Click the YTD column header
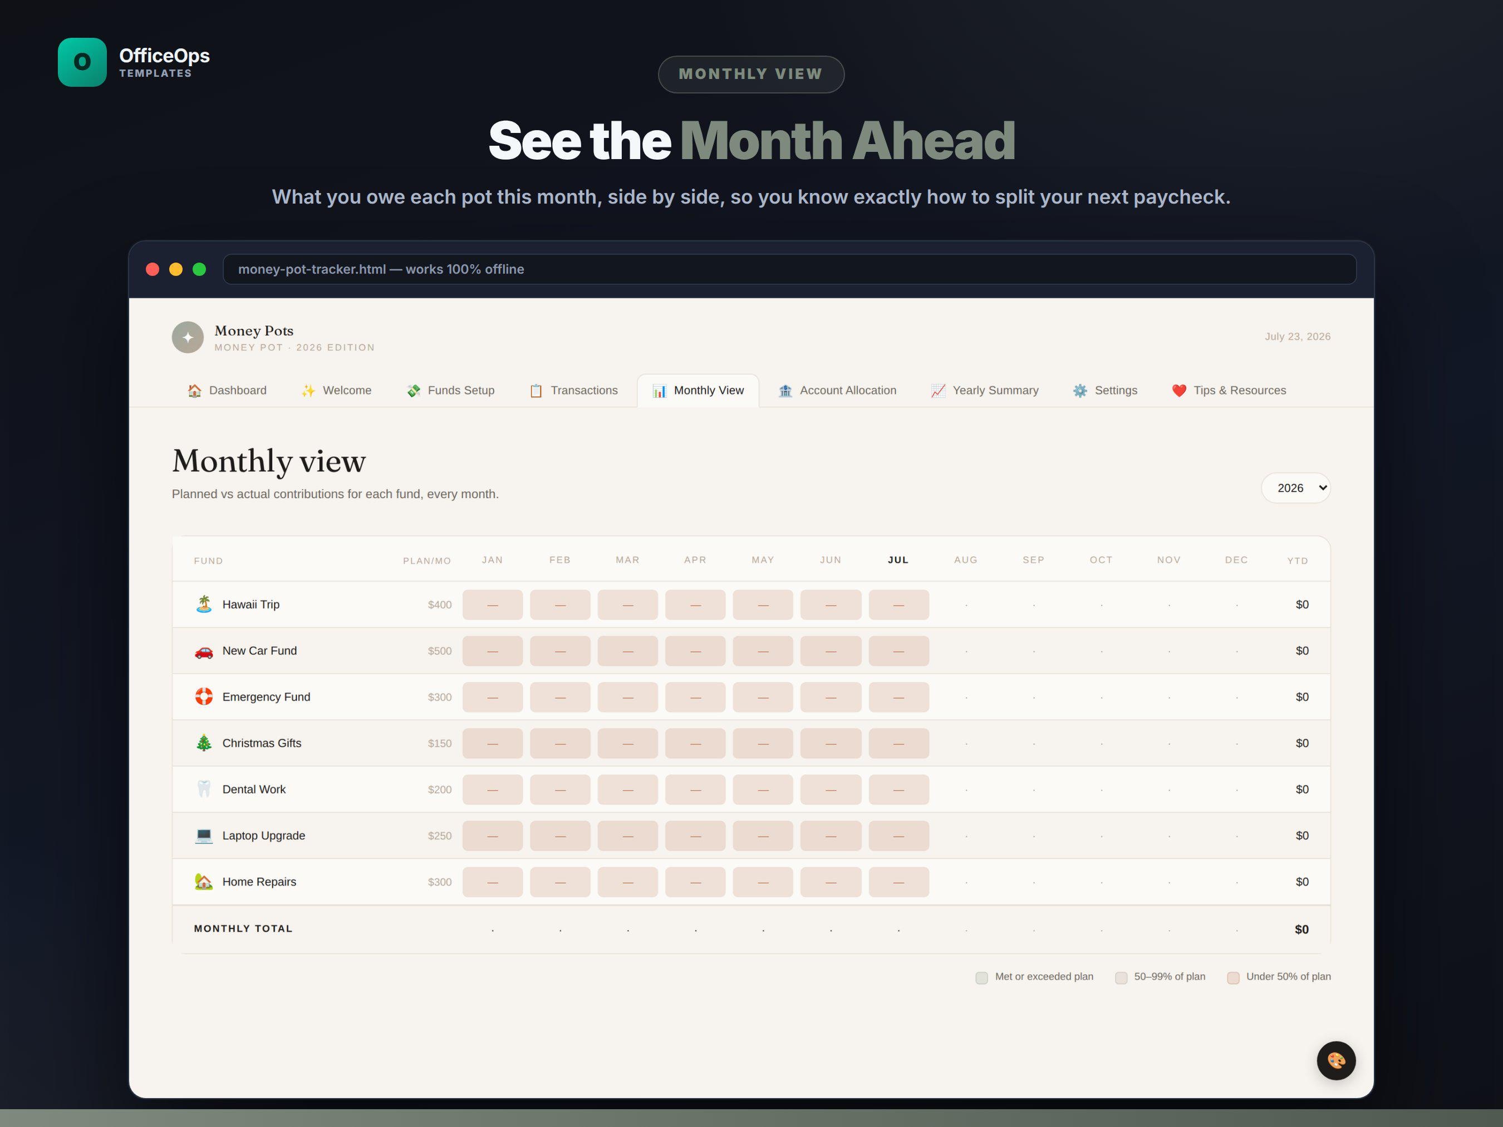 click(1297, 560)
